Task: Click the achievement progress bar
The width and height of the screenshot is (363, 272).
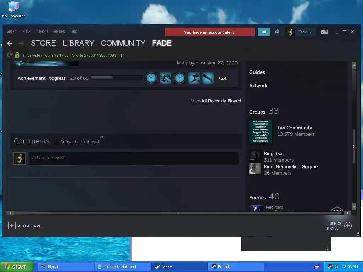Action: coord(116,78)
